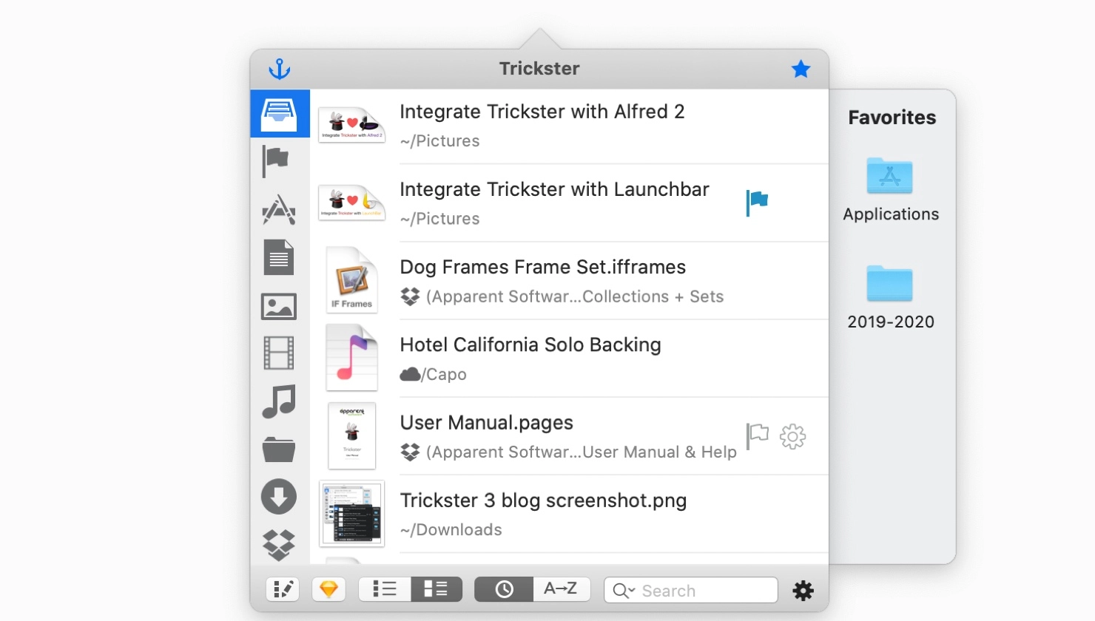This screenshot has width=1095, height=621.
Task: Filter by Images in the sidebar
Action: [x=279, y=306]
